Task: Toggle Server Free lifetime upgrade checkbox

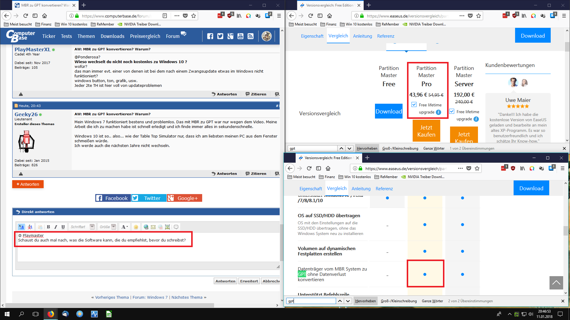Action: [452, 111]
